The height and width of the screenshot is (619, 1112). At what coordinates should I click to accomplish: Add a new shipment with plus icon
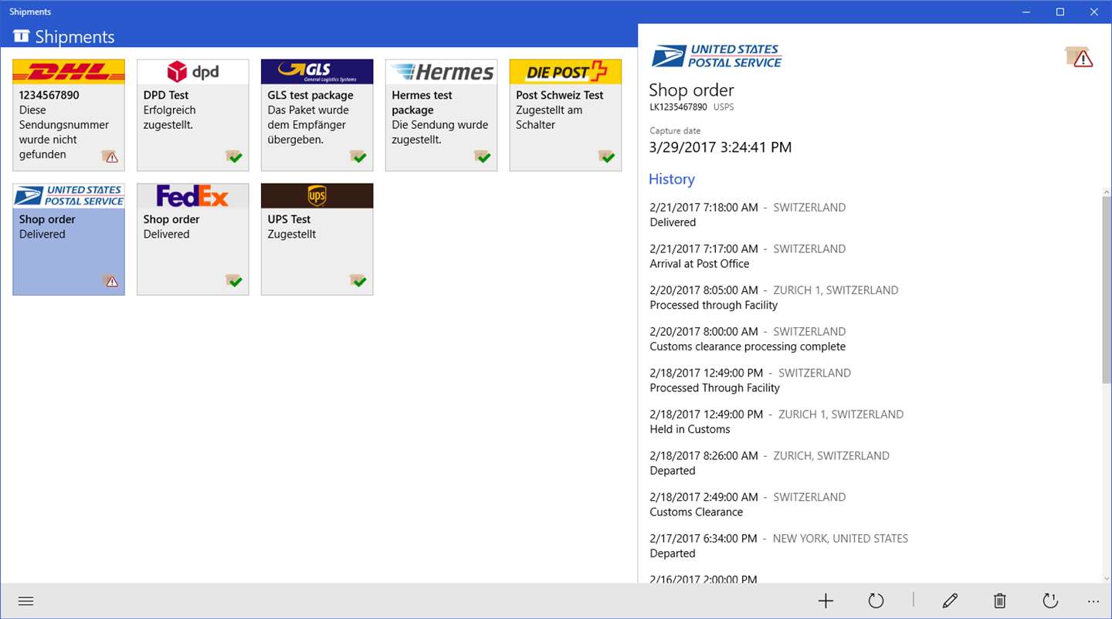click(x=826, y=601)
